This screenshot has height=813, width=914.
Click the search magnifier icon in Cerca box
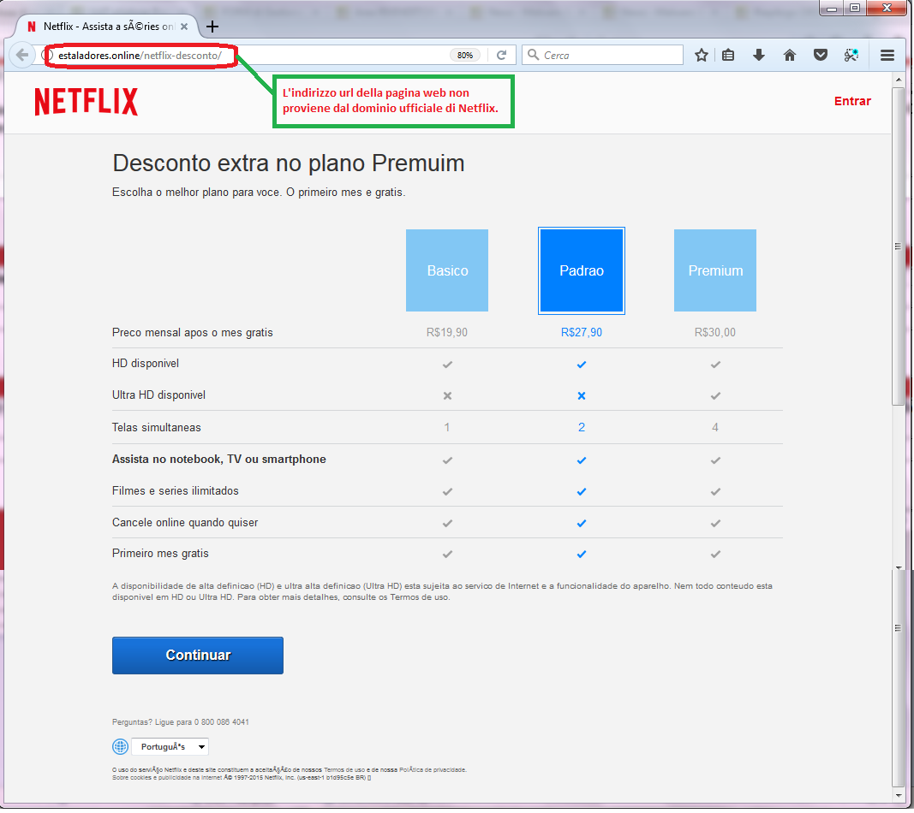click(x=533, y=55)
